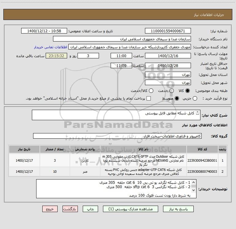Click the تعداد / مقدار column header
236x229 pixels.
pos(55,149)
